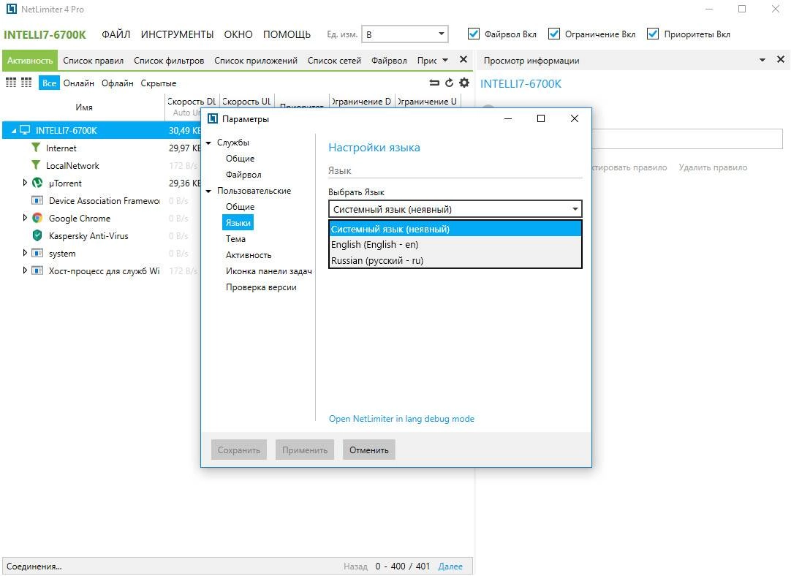Image resolution: width=791 pixels, height=576 pixels.
Task: Click the Kaspersky Anti-Virus shield icon
Action: (37, 235)
